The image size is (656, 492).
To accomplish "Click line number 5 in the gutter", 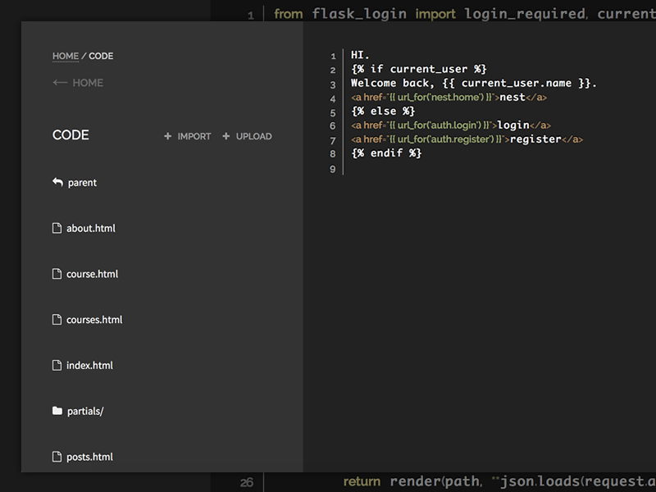I will pos(332,112).
